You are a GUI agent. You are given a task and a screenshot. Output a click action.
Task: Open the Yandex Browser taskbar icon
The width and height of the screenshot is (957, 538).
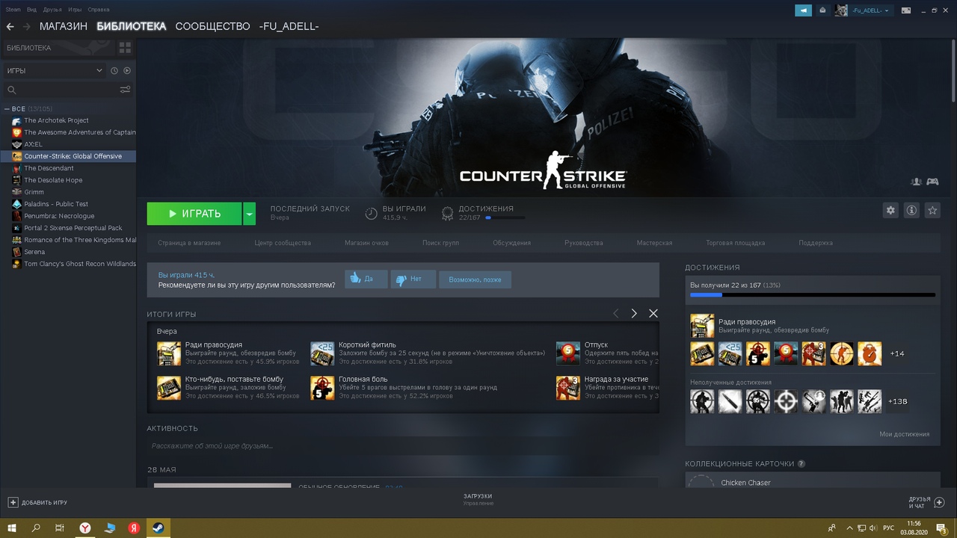point(86,528)
